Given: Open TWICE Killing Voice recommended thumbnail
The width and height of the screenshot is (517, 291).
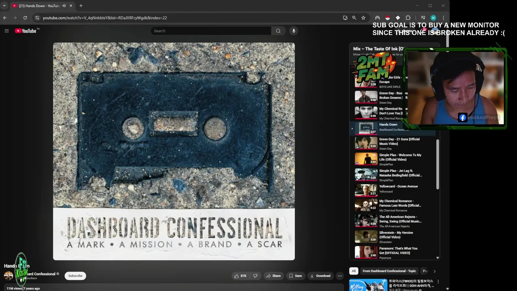Looking at the screenshot, I should (x=368, y=285).
